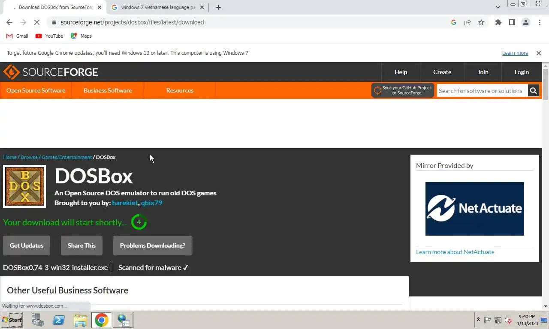The width and height of the screenshot is (549, 329).
Task: Click the Share This button
Action: (81, 245)
